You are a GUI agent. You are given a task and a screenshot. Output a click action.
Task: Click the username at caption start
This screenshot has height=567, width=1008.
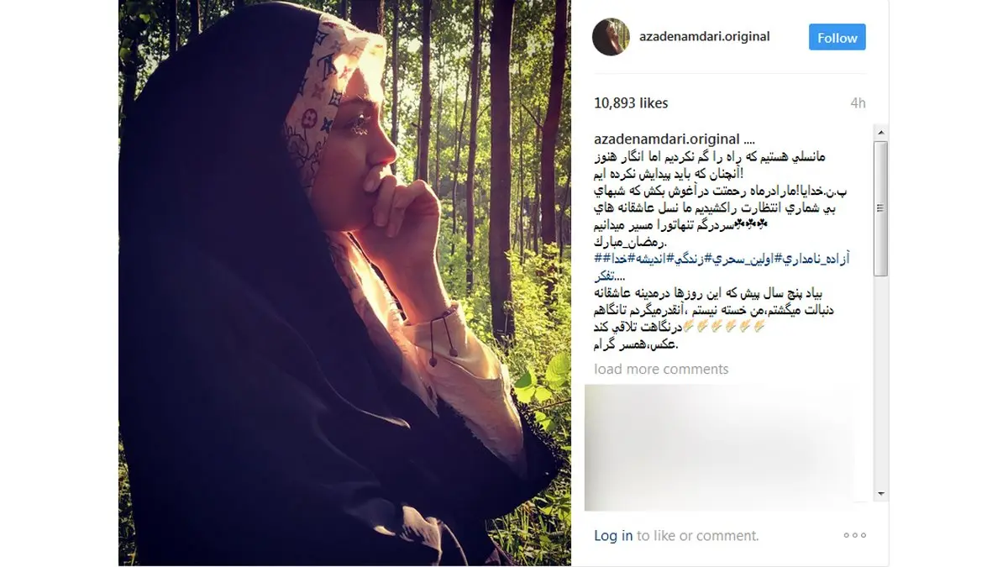(x=667, y=139)
